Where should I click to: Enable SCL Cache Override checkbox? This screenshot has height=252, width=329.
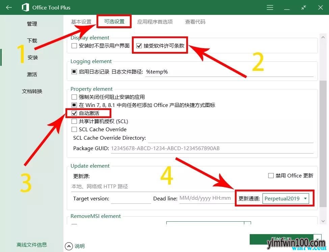pos(74,129)
